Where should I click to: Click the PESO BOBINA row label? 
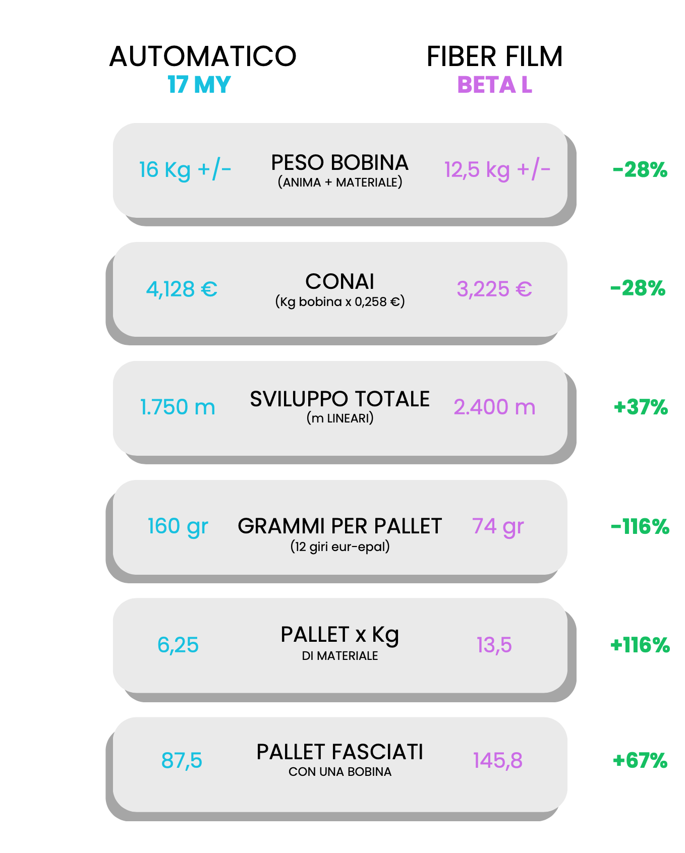point(340,162)
